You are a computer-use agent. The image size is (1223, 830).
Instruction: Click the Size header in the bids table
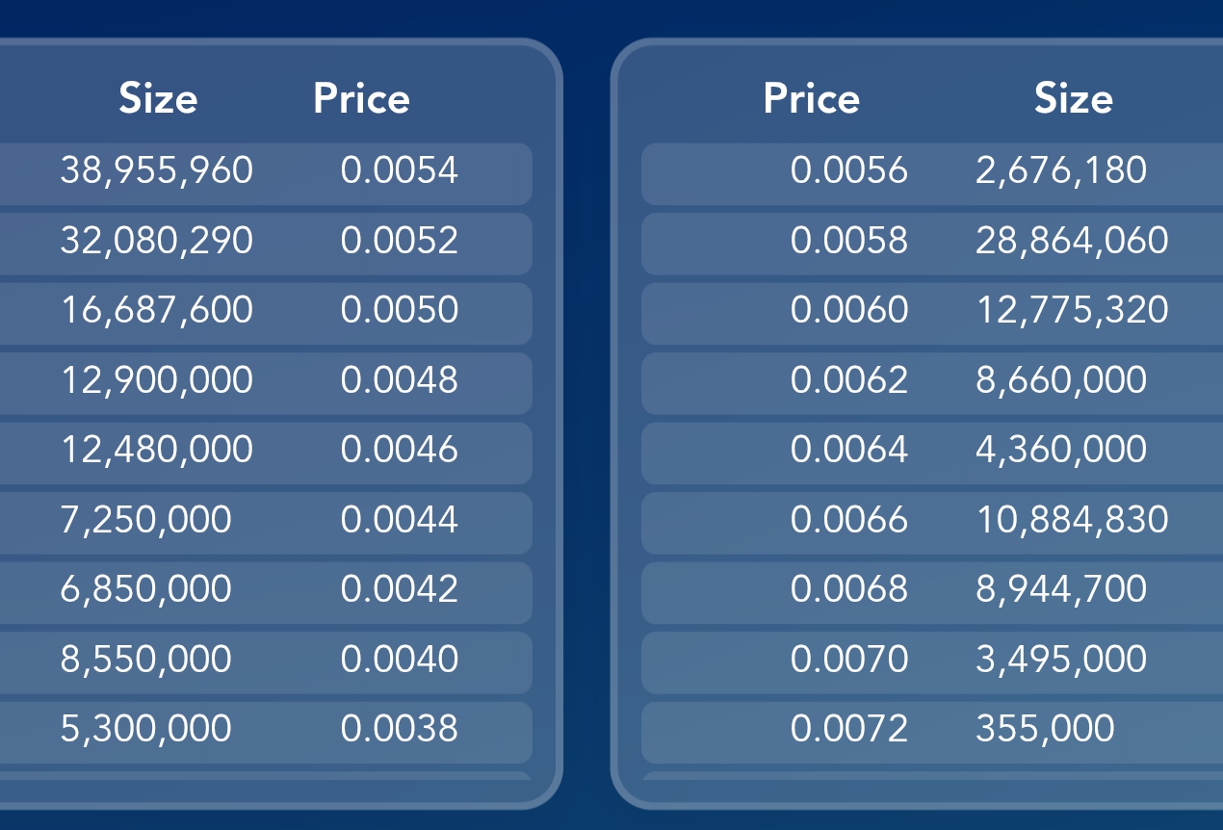(x=158, y=98)
